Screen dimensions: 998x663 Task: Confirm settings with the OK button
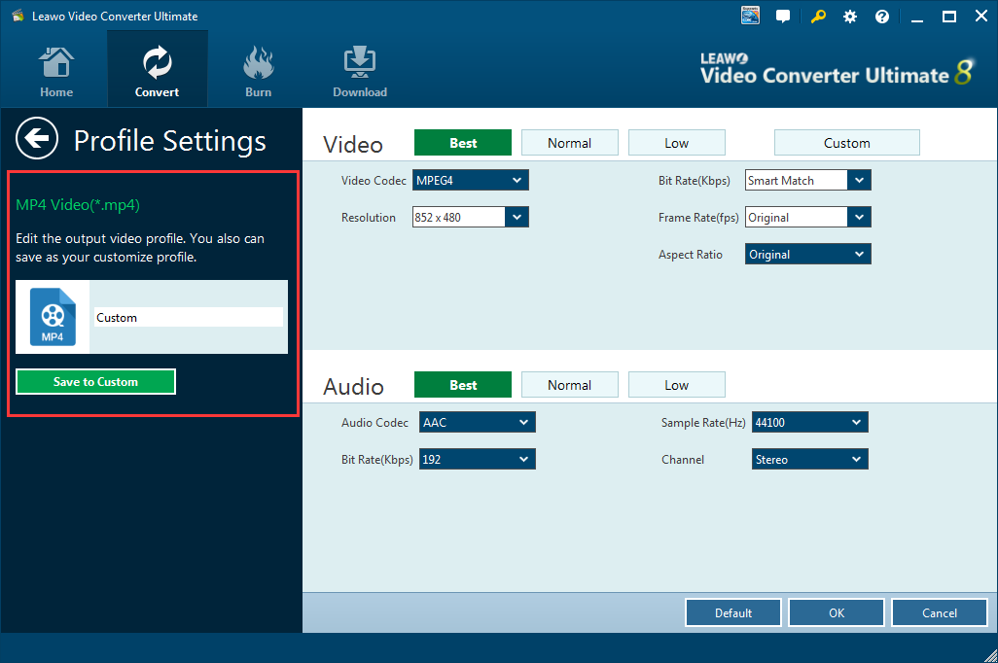tap(837, 612)
